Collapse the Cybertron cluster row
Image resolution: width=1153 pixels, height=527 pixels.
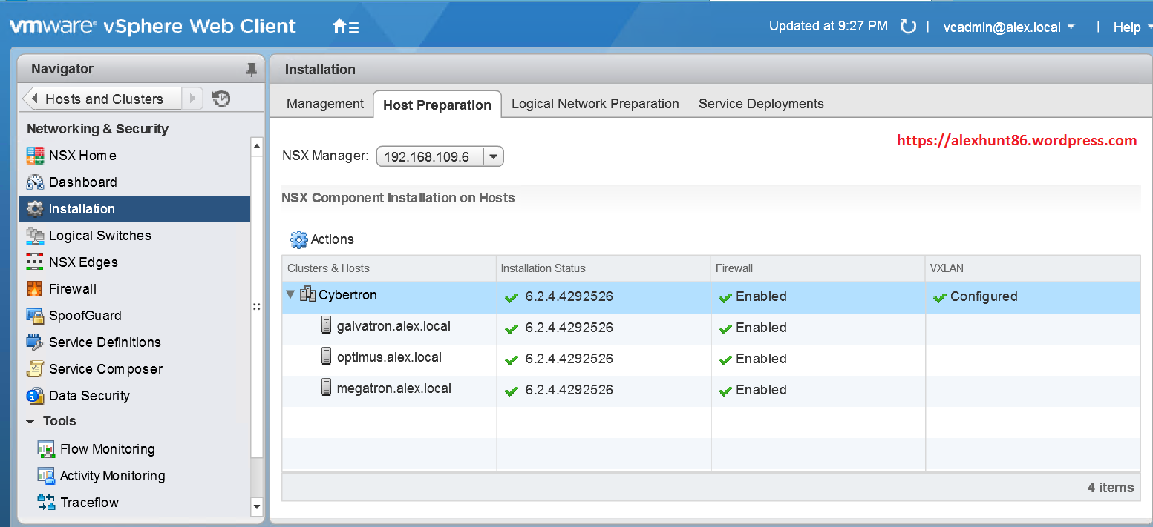[290, 295]
